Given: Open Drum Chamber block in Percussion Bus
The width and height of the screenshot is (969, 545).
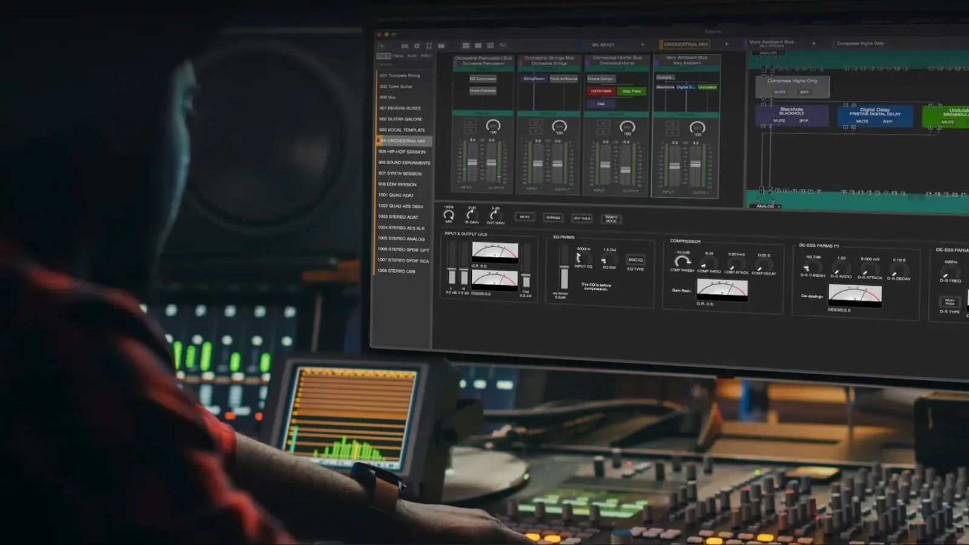Looking at the screenshot, I should (483, 91).
